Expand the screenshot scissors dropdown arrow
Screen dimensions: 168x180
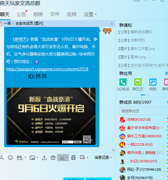[67, 157]
